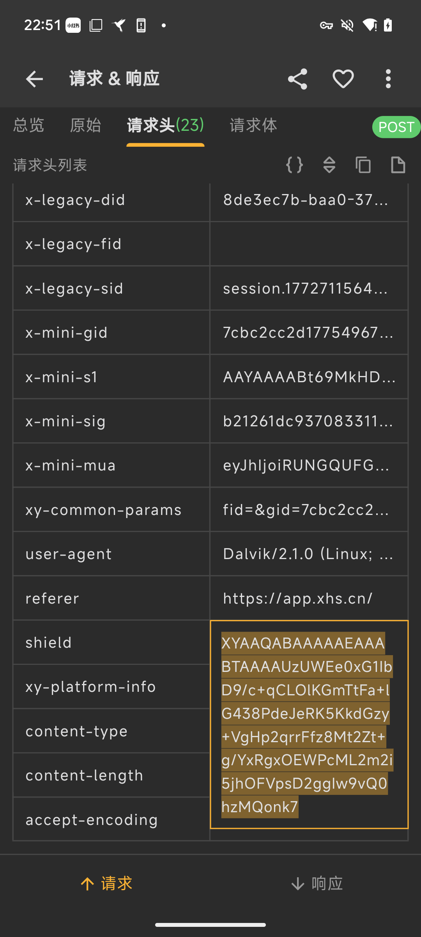Screen dimensions: 421x937
Task: Tap the expanded shield header value
Action: pos(308,724)
